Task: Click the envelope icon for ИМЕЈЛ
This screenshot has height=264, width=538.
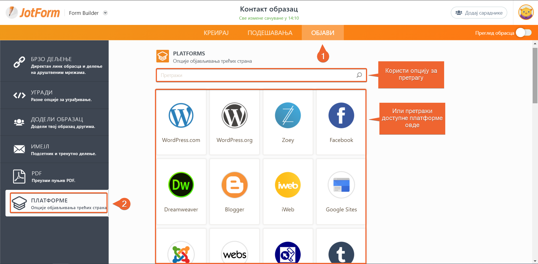Action: 19,149
